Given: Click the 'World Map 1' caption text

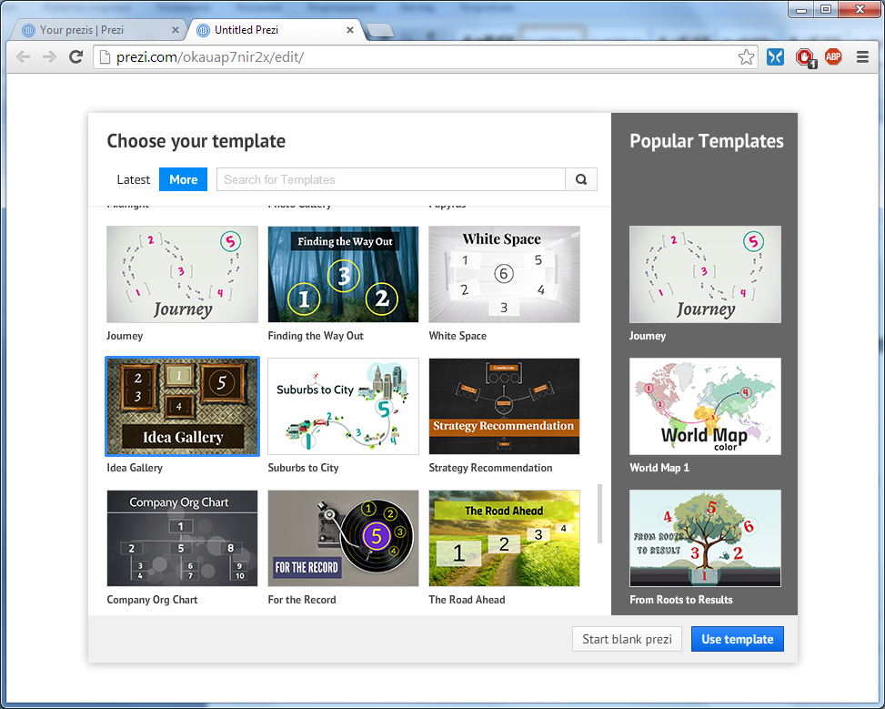Looking at the screenshot, I should [x=659, y=468].
